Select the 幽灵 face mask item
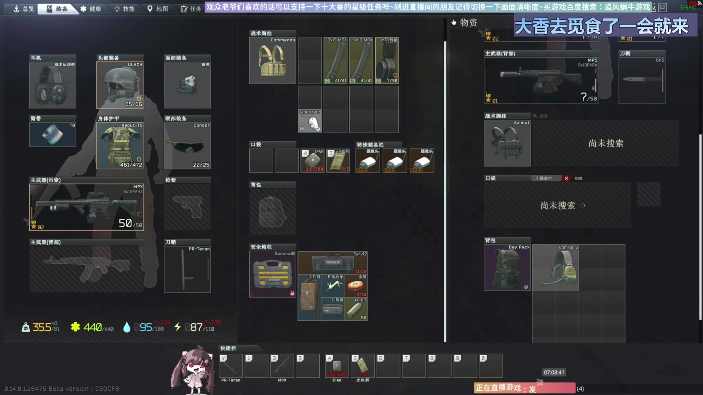Viewport: 703px width, 395px height. pyautogui.click(x=187, y=85)
